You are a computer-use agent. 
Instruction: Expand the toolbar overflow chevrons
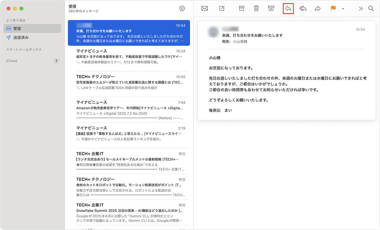click(x=361, y=9)
